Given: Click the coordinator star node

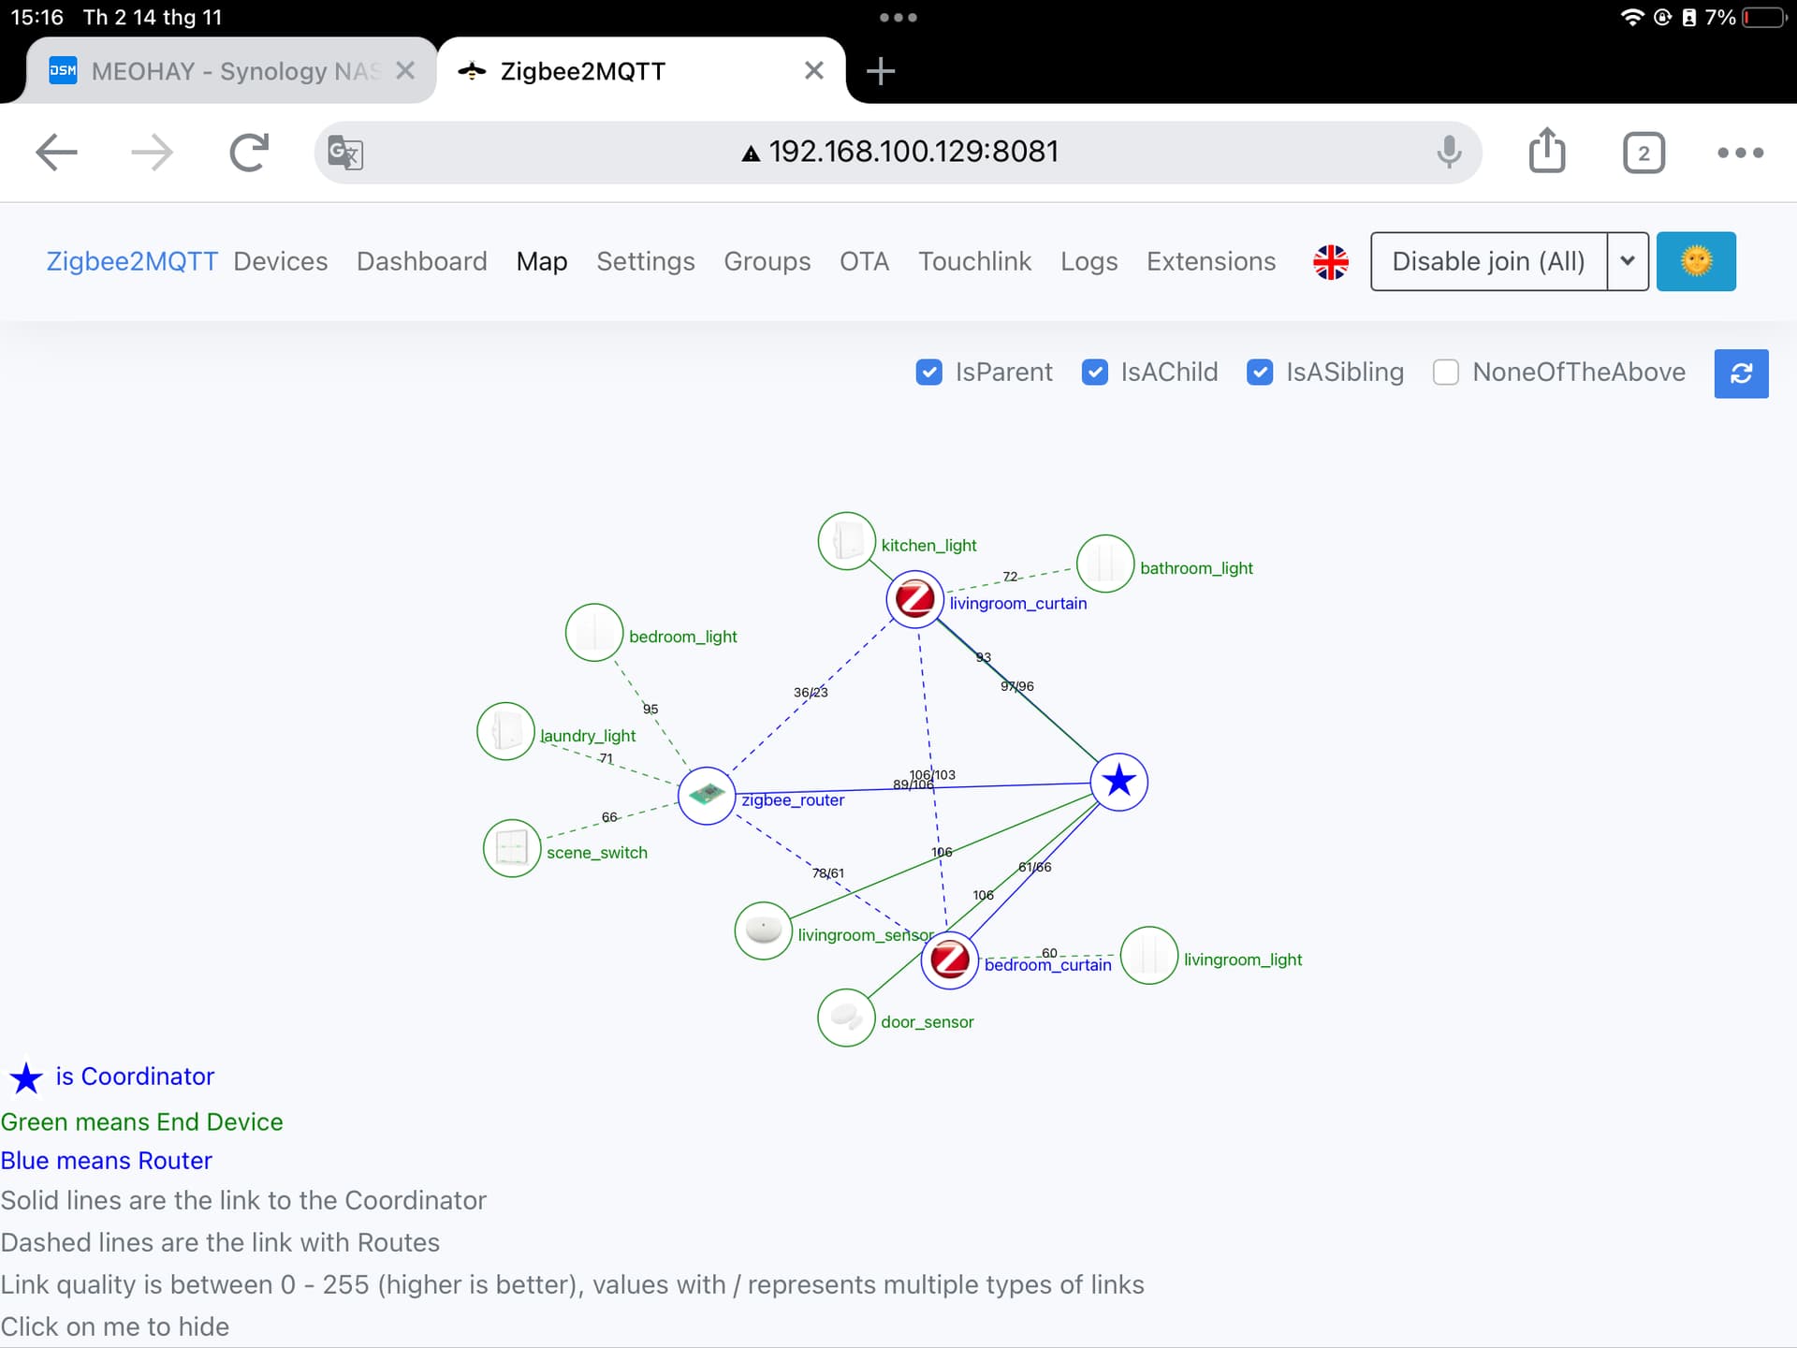Looking at the screenshot, I should (1118, 782).
